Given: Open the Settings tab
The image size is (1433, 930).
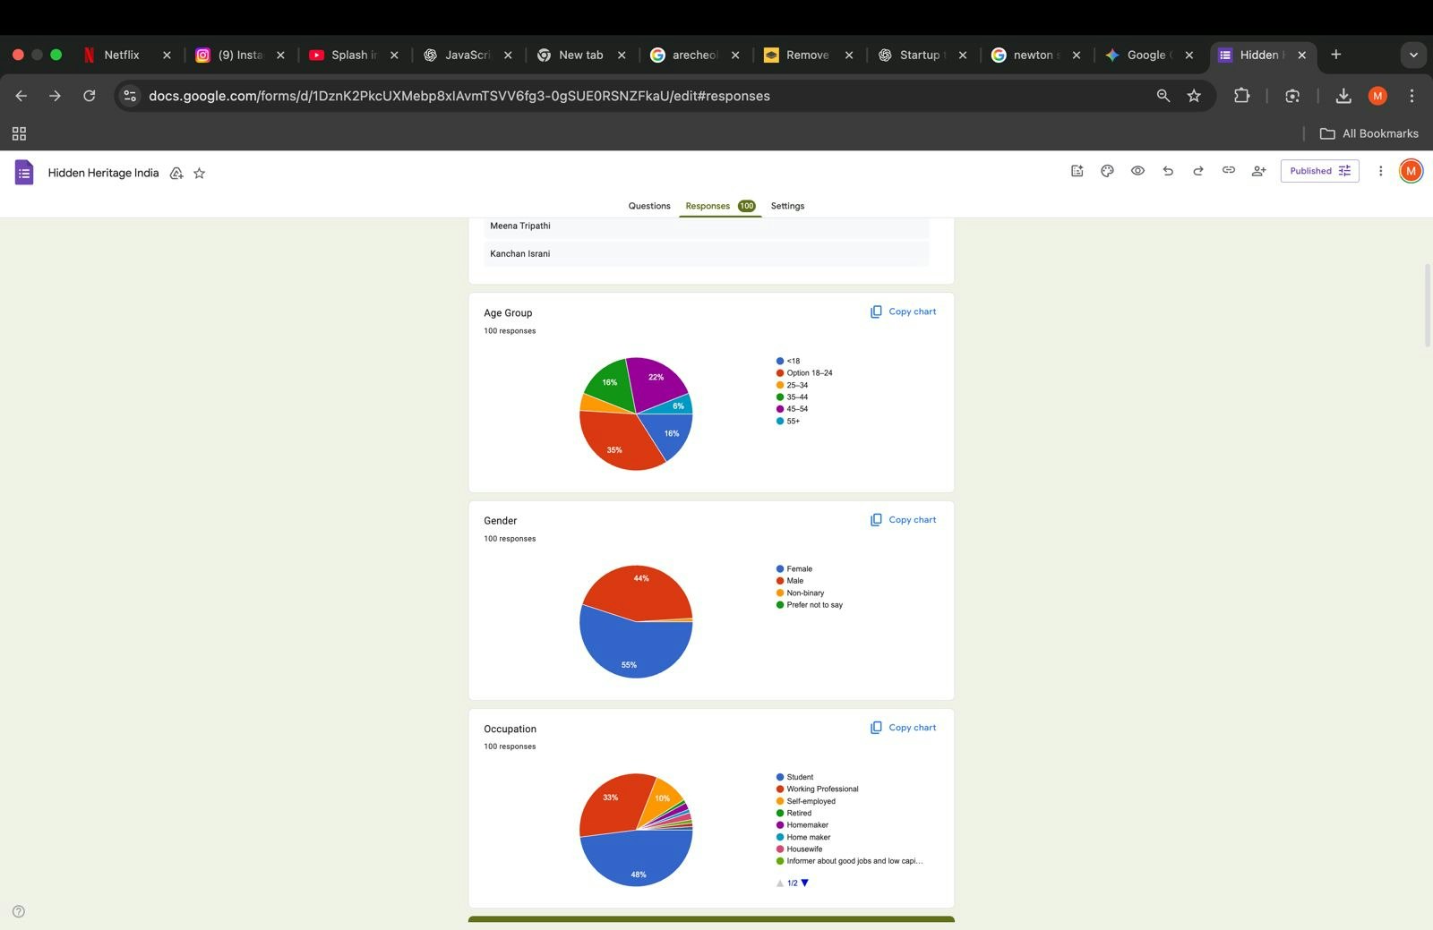Looking at the screenshot, I should point(787,206).
